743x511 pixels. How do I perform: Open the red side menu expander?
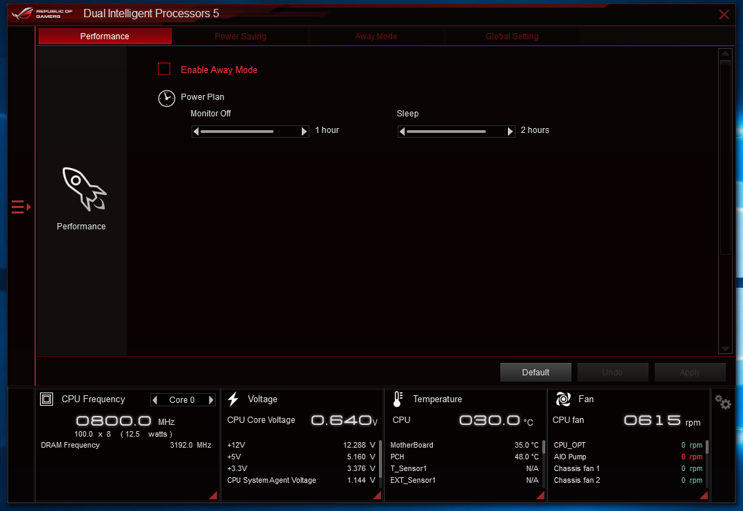[x=21, y=207]
